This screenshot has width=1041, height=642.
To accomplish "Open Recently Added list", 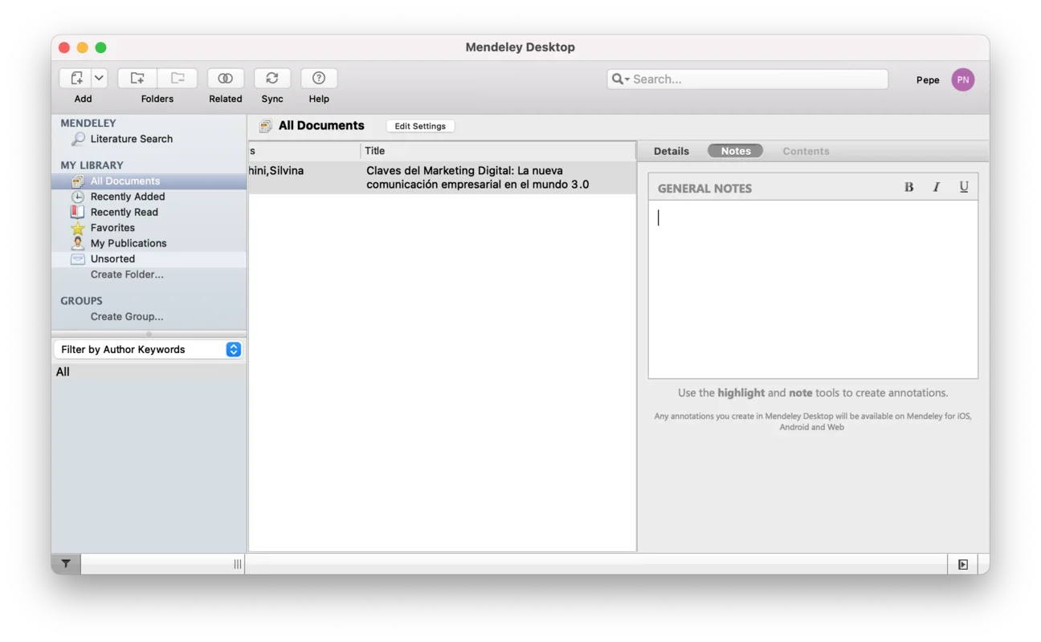I will coord(128,197).
